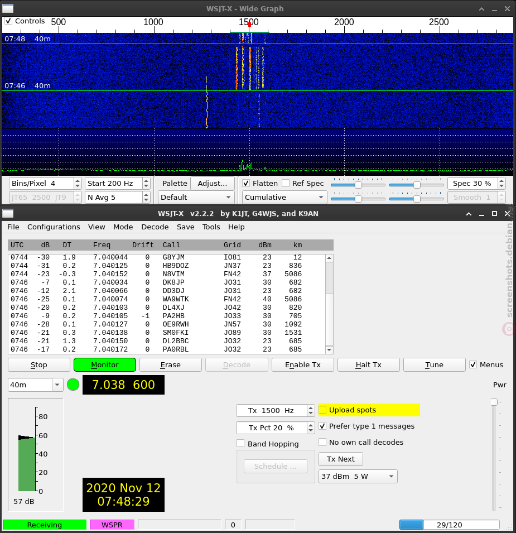Click the upper-left waterfall gain slider

coord(358,185)
